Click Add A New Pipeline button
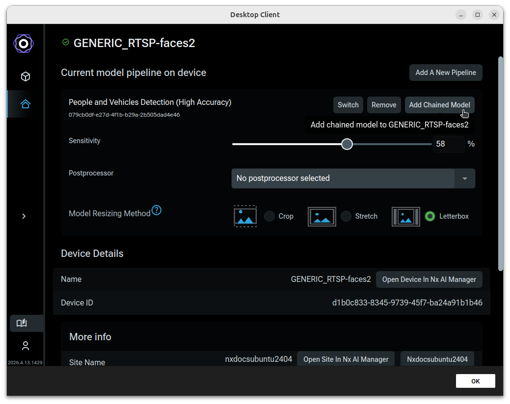The height and width of the screenshot is (404, 510). [446, 73]
